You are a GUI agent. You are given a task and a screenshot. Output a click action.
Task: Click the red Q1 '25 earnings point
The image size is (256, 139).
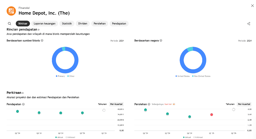click(211, 115)
